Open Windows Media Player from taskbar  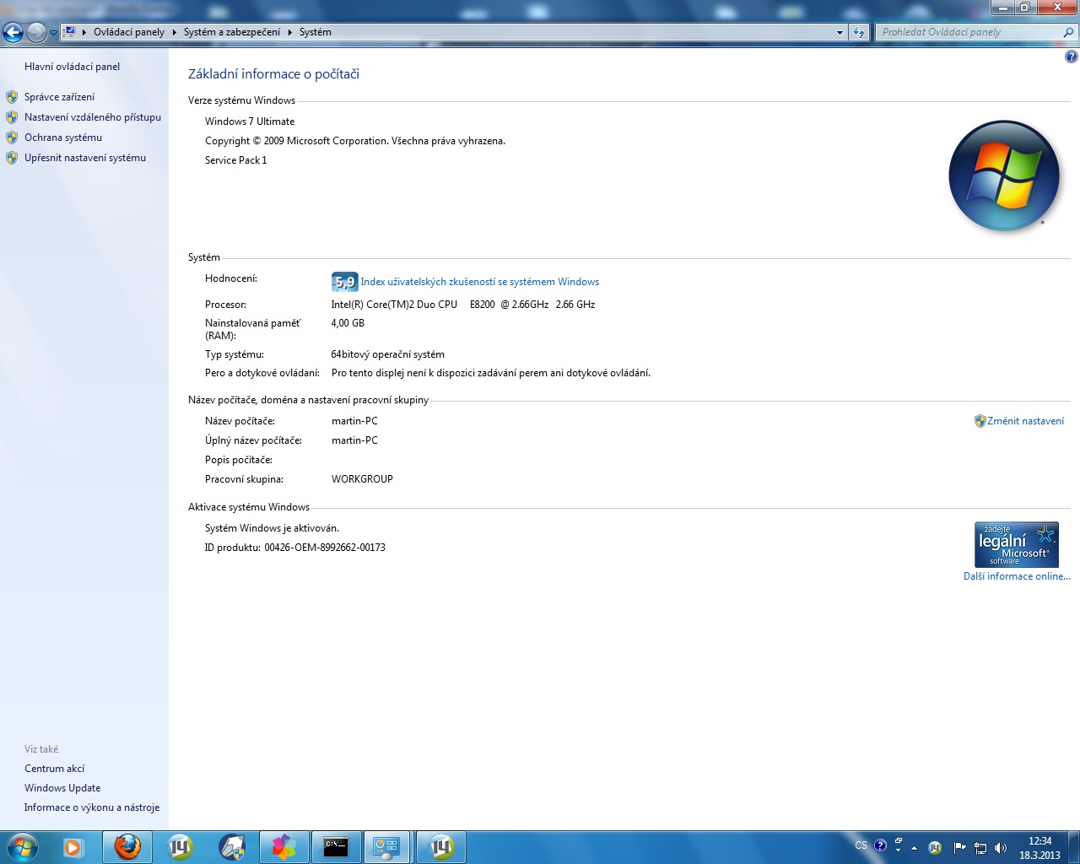[73, 846]
